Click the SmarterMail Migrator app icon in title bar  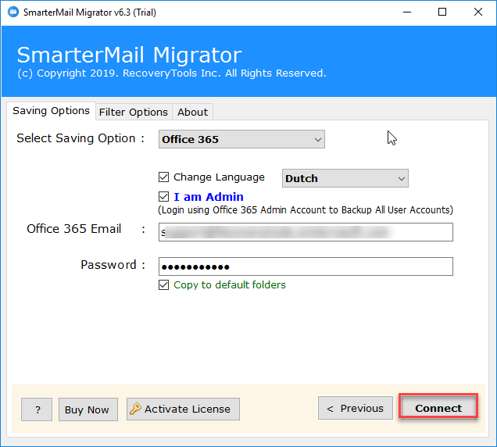pos(13,12)
